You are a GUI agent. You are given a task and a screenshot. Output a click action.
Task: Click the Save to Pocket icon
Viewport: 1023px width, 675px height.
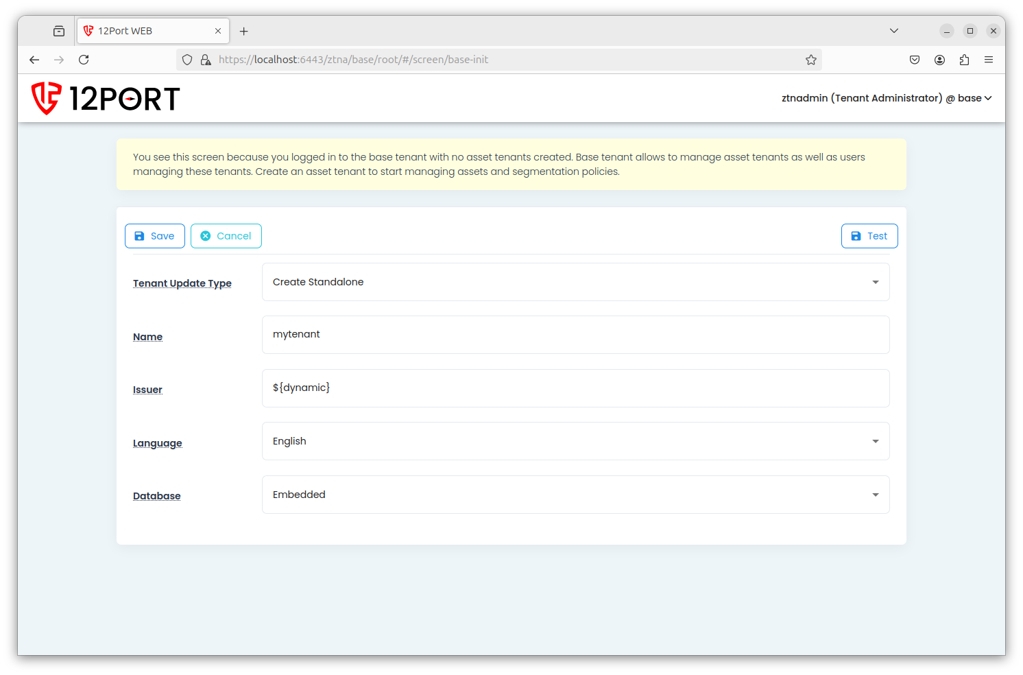point(915,60)
